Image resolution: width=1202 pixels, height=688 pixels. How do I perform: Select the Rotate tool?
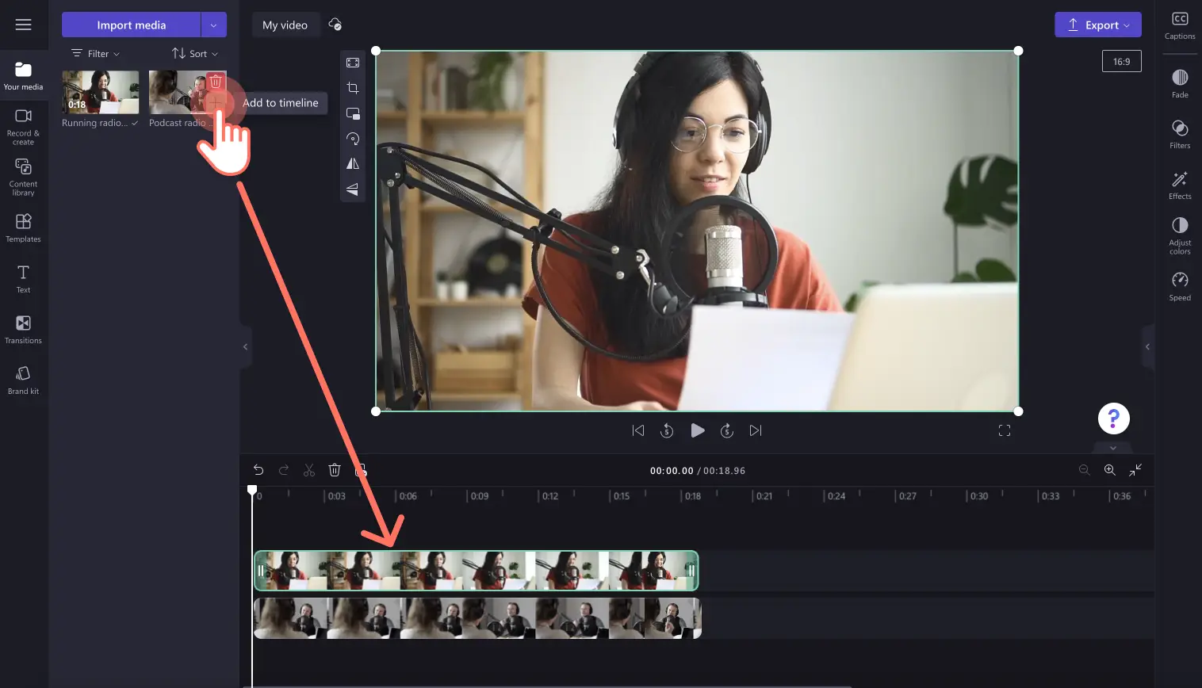353,139
